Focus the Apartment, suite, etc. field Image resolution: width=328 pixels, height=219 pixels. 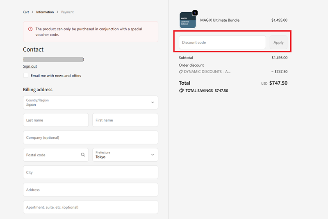click(x=90, y=207)
